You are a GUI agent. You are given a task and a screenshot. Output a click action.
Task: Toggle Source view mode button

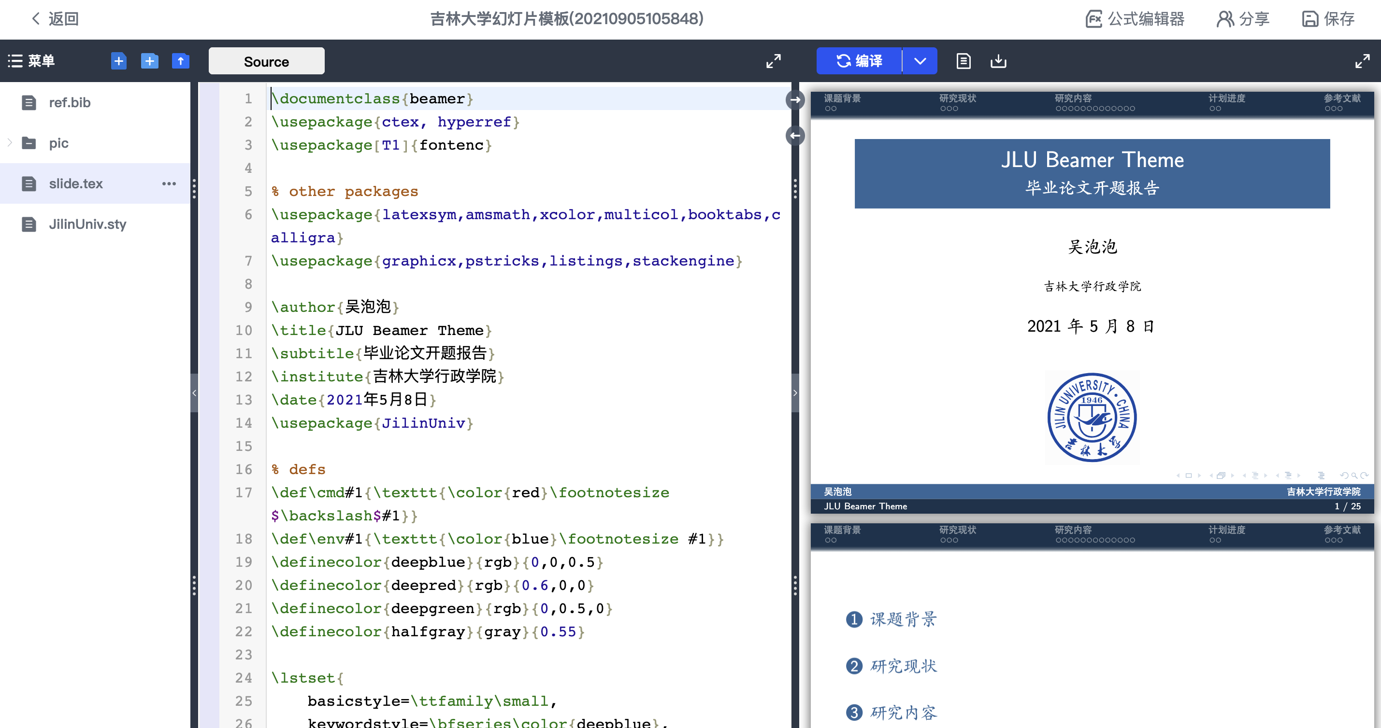coord(266,61)
